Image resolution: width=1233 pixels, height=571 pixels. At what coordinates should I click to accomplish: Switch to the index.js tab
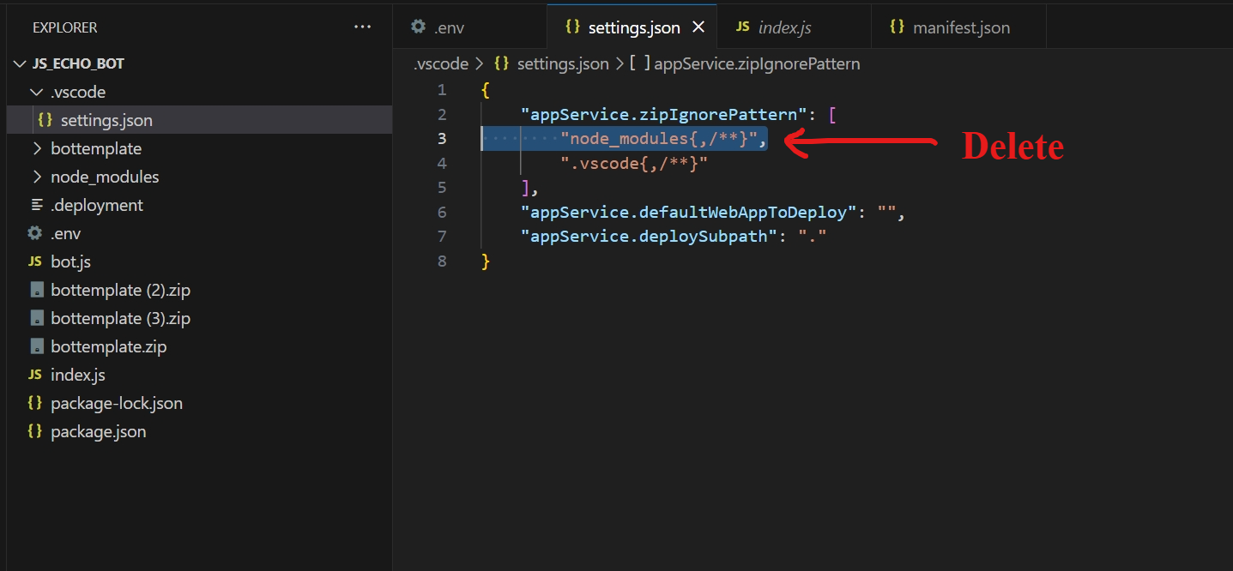tap(784, 27)
